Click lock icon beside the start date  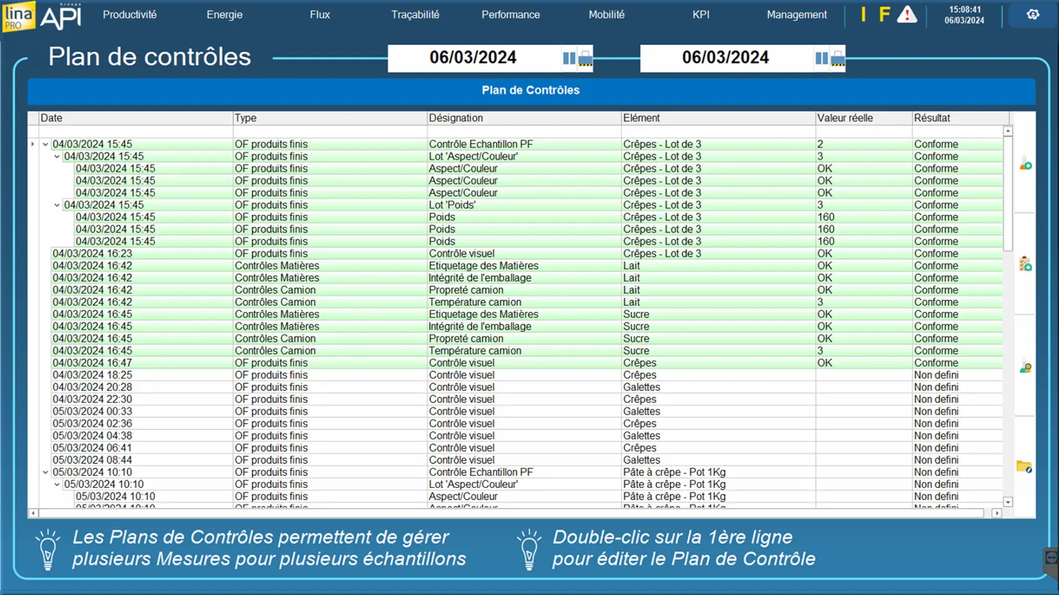tap(586, 59)
